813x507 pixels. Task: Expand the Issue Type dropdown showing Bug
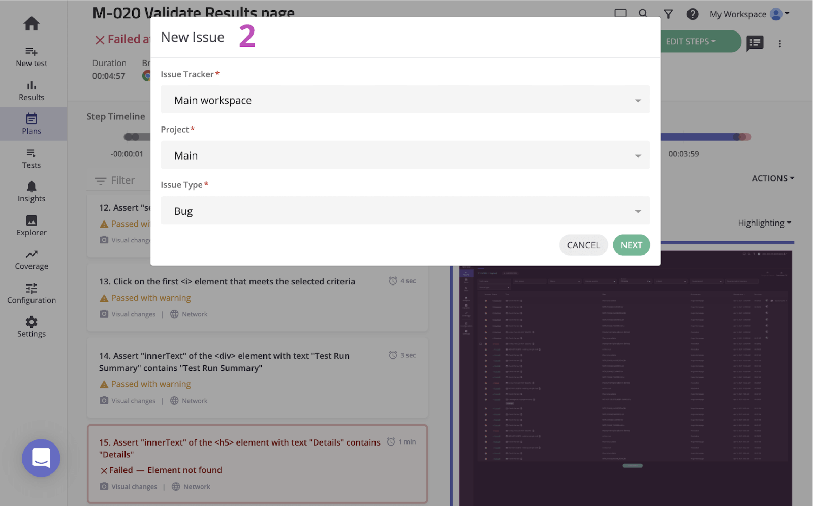click(404, 210)
